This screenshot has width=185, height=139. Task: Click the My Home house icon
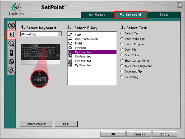coord(70,47)
